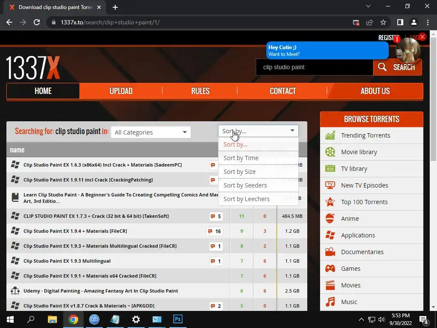437x328 pixels.
Task: Click the Hey Cutie chat ad bubble
Action: click(327, 50)
